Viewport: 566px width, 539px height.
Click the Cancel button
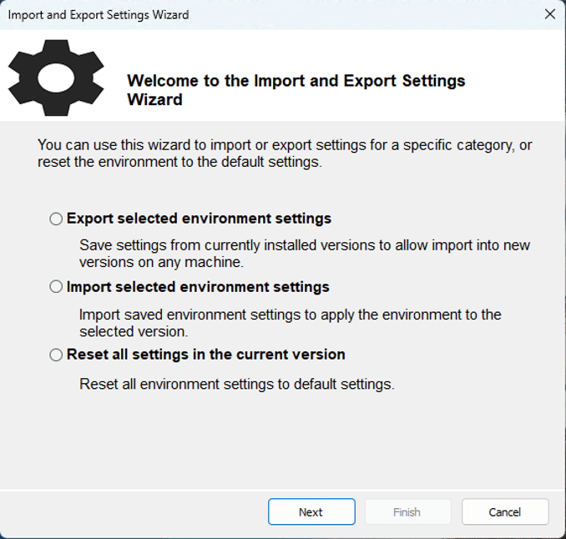(505, 512)
